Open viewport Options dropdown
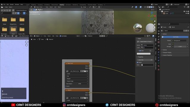This screenshot has height=107, width=190. point(153,10)
